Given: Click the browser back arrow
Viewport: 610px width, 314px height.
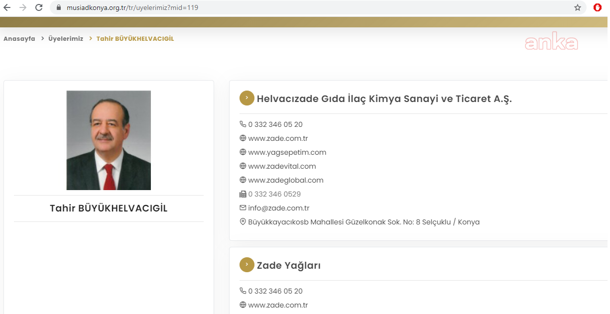Looking at the screenshot, I should pos(7,8).
